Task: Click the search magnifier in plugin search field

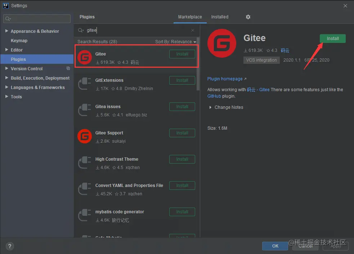Action: click(x=81, y=30)
